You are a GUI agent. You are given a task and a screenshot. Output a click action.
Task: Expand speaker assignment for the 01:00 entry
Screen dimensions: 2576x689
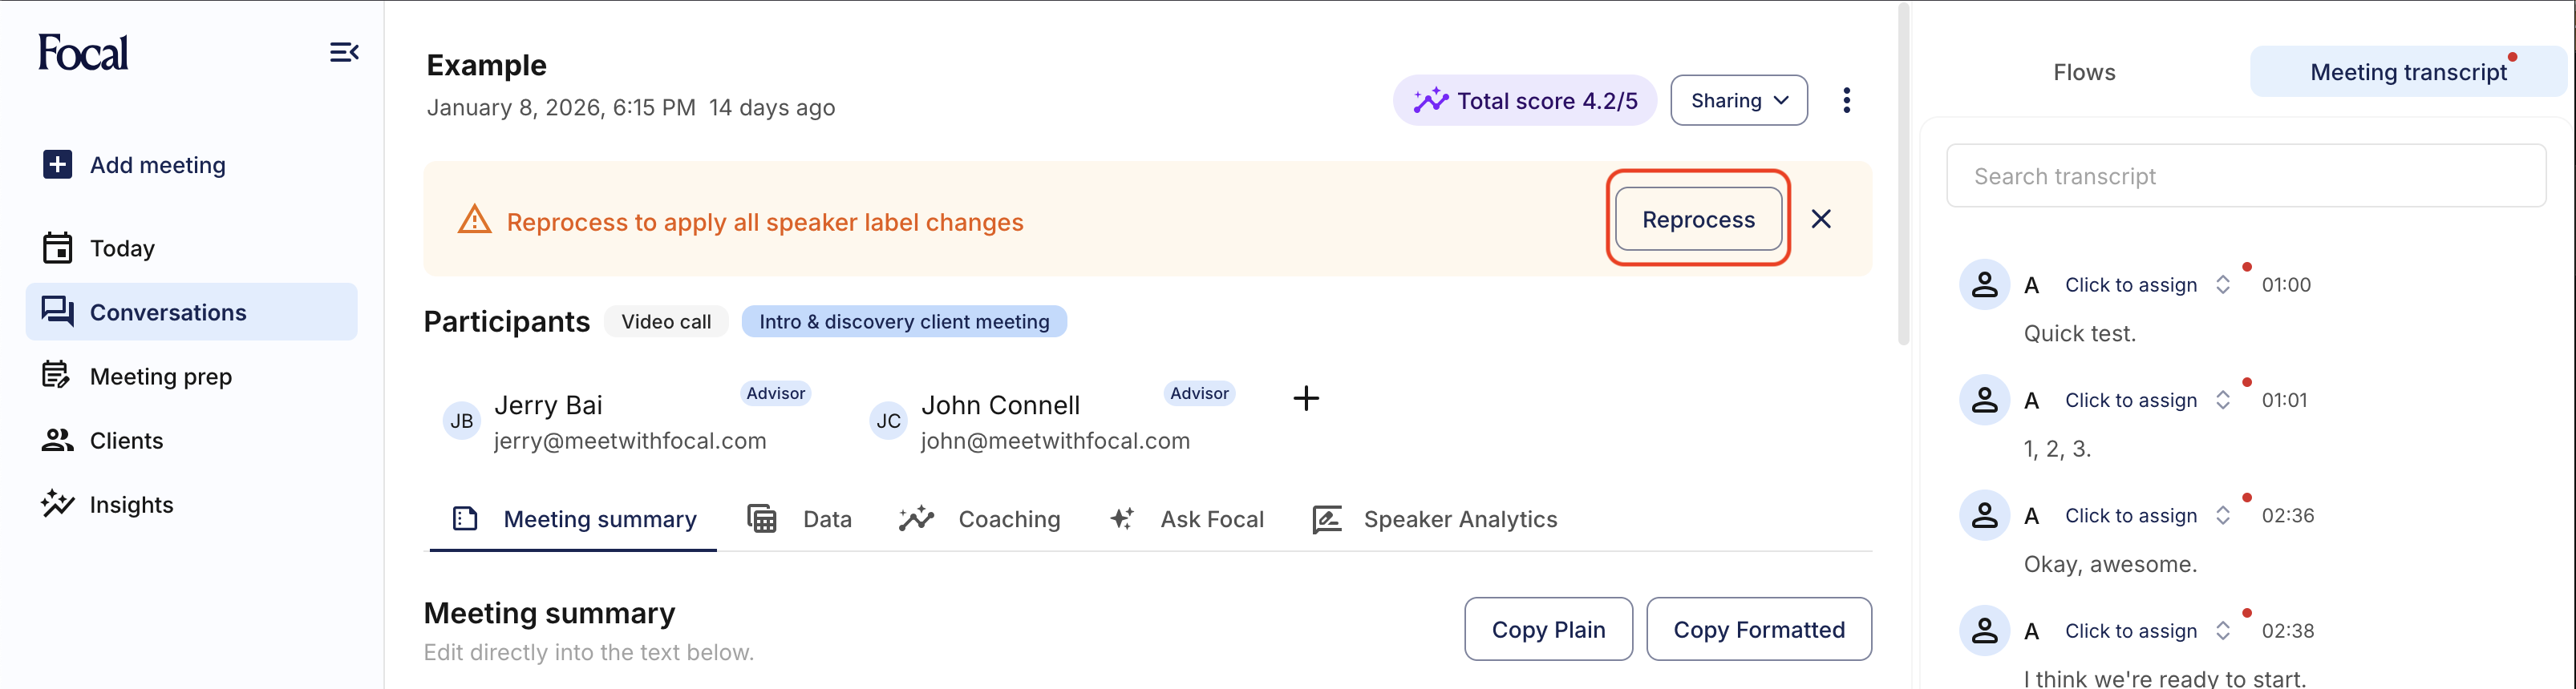click(x=2222, y=285)
